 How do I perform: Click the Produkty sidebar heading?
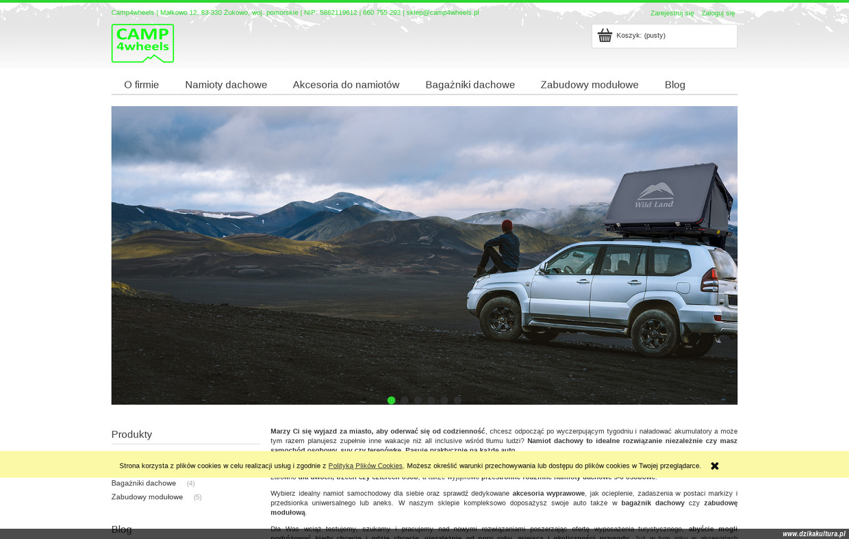[131, 434]
